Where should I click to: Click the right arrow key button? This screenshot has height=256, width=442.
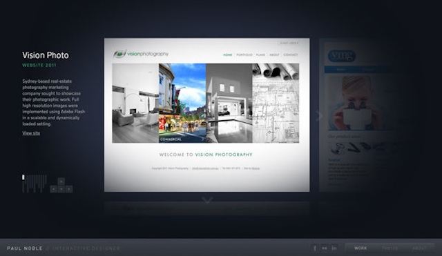[x=69, y=189]
